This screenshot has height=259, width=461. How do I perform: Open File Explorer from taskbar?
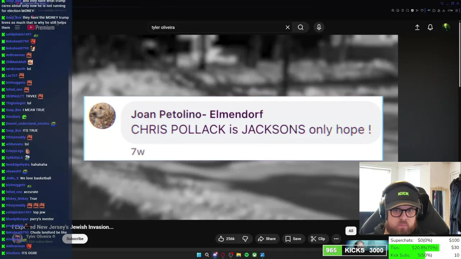click(x=239, y=255)
